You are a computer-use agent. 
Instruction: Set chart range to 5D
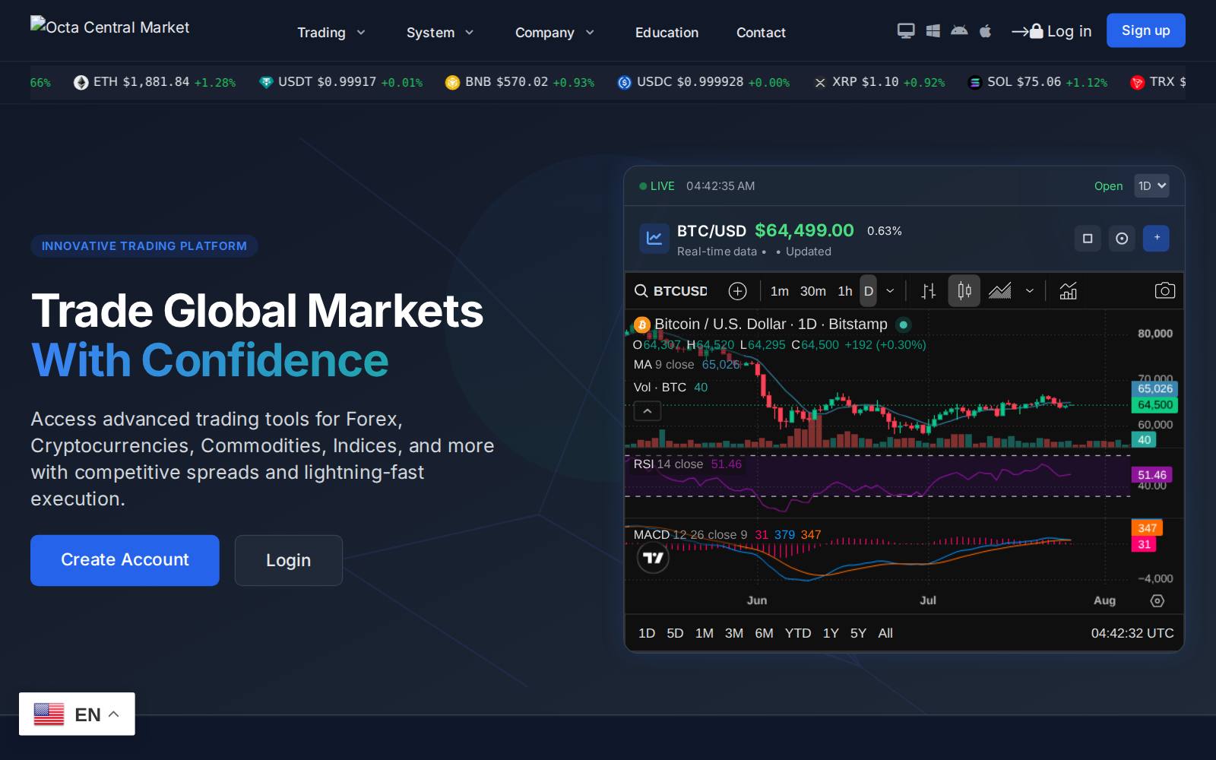point(675,633)
